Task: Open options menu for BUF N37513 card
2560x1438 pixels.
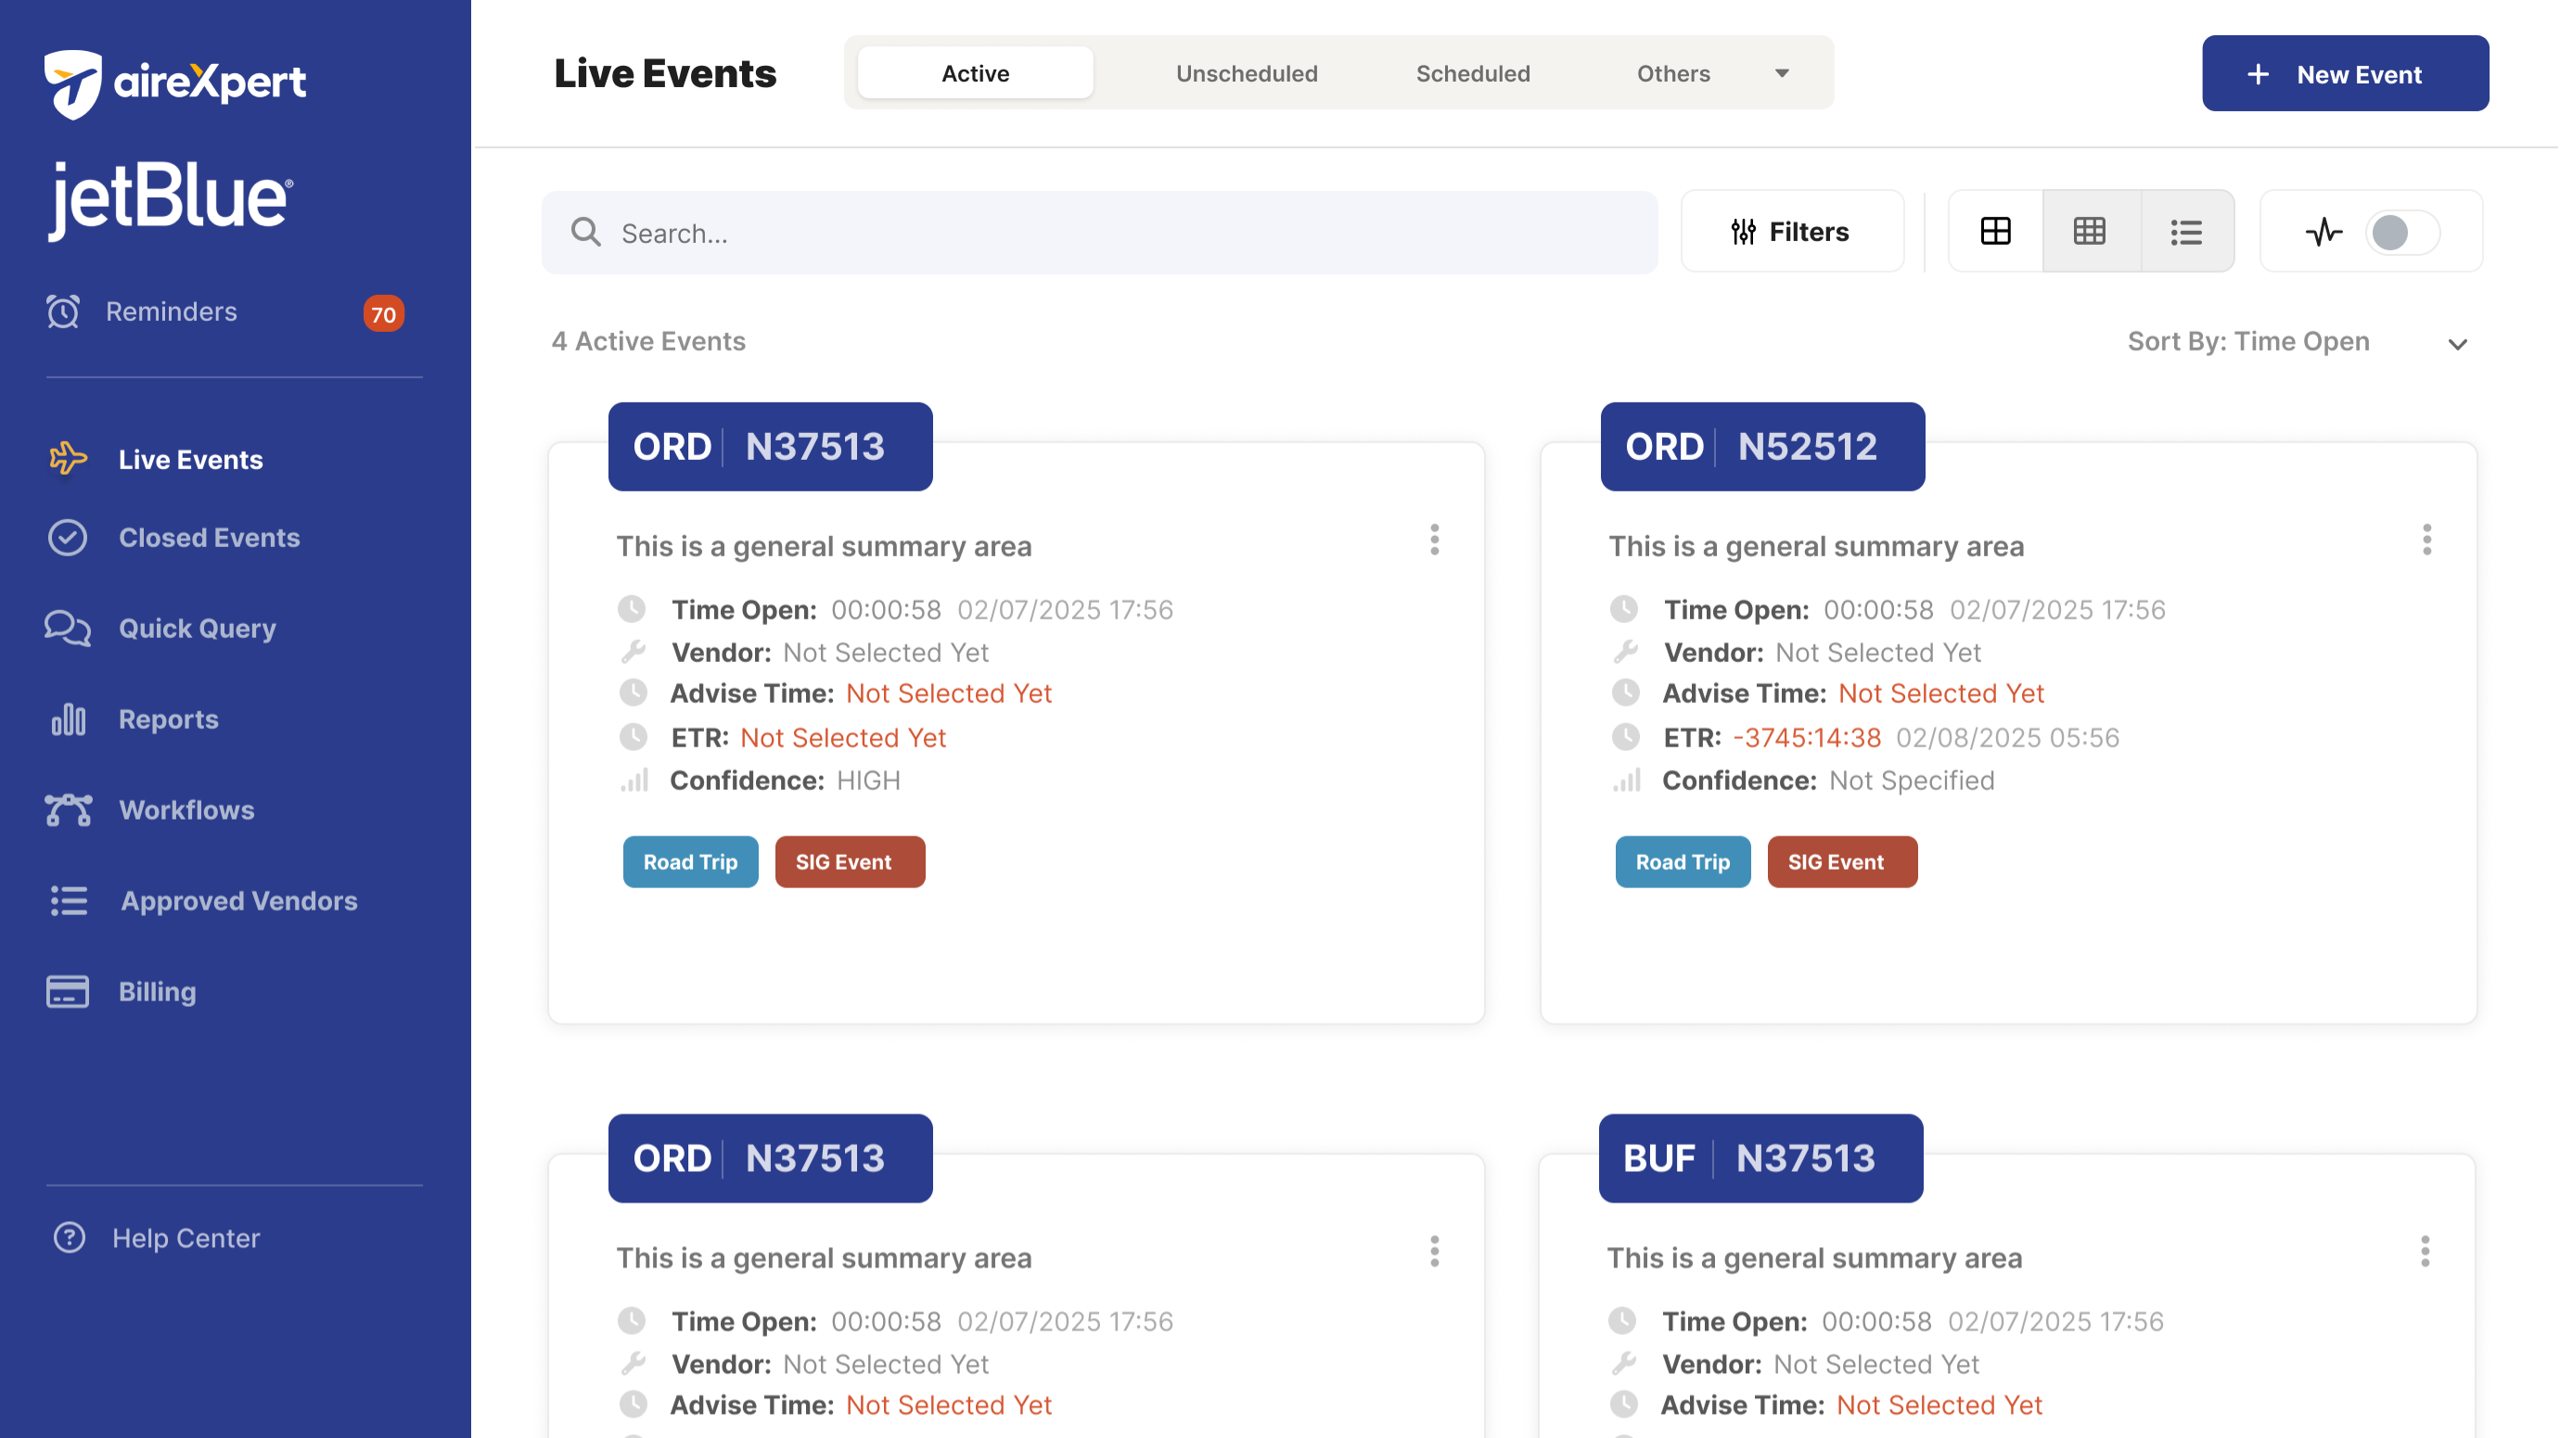Action: [x=2425, y=1252]
